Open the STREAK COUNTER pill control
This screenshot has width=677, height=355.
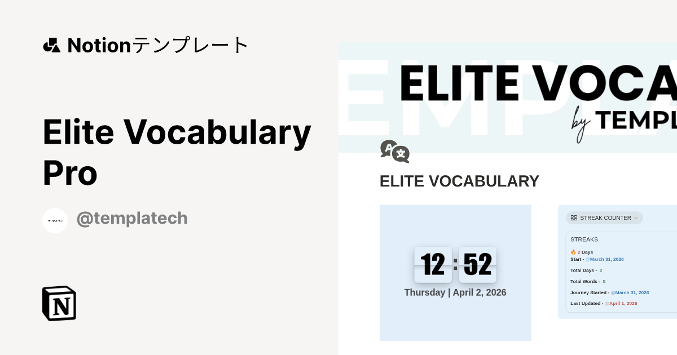(604, 218)
